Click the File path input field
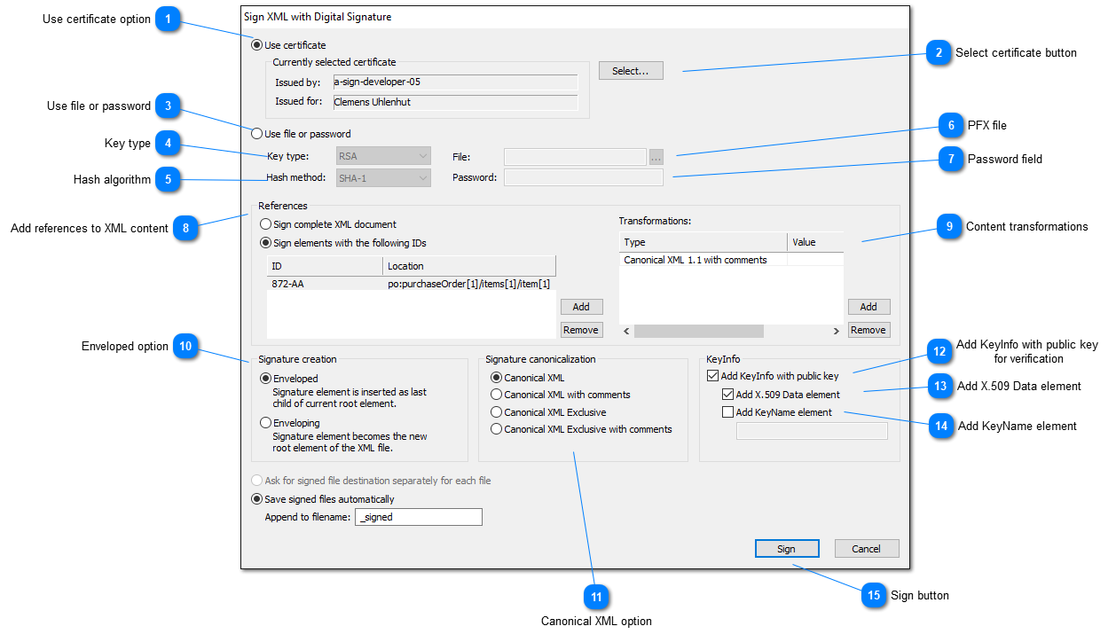 (576, 157)
